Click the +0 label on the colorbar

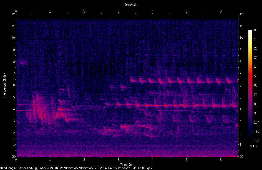click(x=254, y=30)
